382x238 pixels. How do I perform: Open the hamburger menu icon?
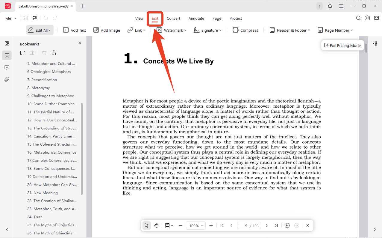pyautogui.click(x=341, y=6)
